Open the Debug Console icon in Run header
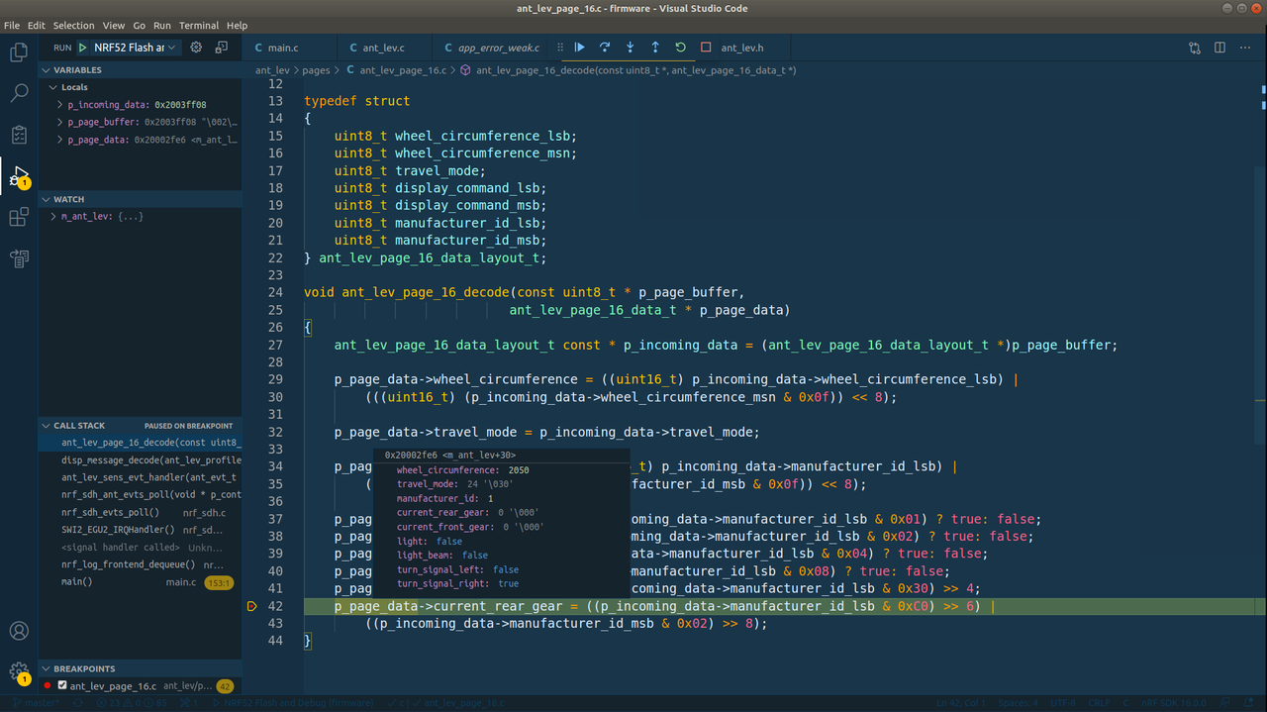Image resolution: width=1267 pixels, height=712 pixels. coord(221,48)
